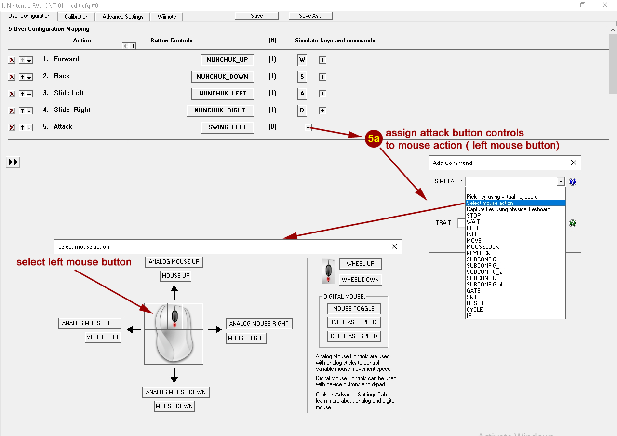Delete the Attack action row
Viewport: 617px width, 436px height.
[x=12, y=128]
